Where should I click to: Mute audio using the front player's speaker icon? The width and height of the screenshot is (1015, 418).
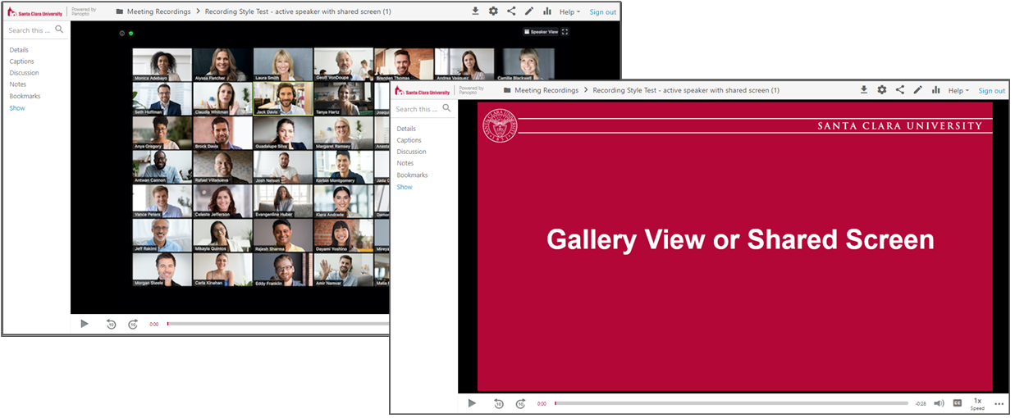pos(939,403)
